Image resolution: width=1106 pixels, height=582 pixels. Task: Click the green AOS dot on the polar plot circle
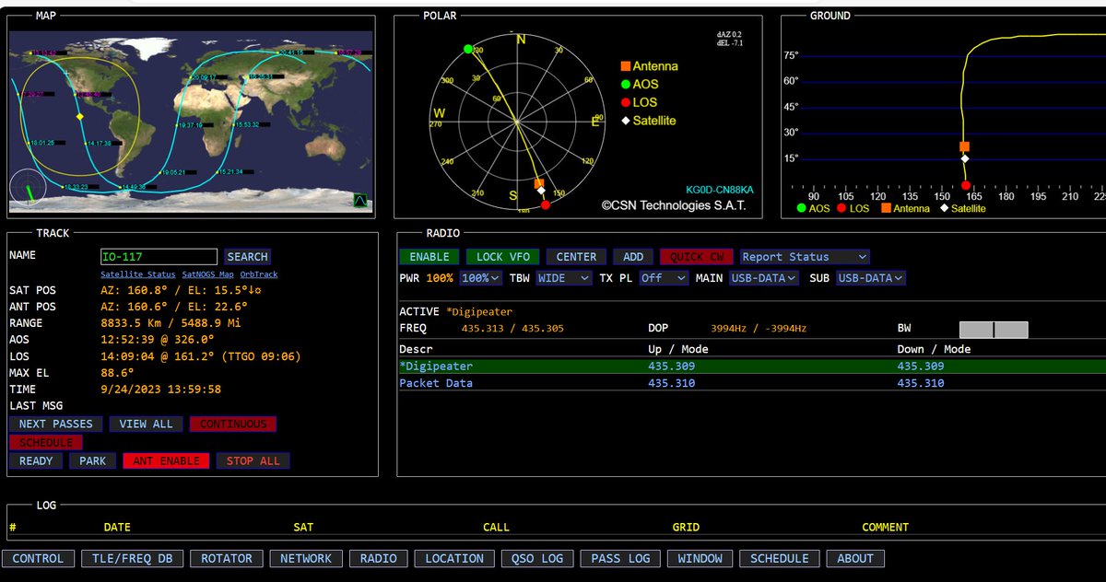click(468, 49)
